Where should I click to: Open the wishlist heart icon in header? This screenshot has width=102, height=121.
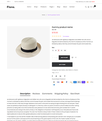[91, 7]
